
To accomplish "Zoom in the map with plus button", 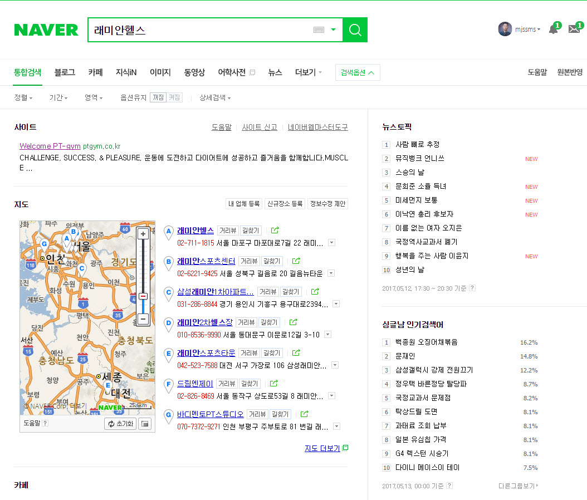I will click(x=143, y=234).
